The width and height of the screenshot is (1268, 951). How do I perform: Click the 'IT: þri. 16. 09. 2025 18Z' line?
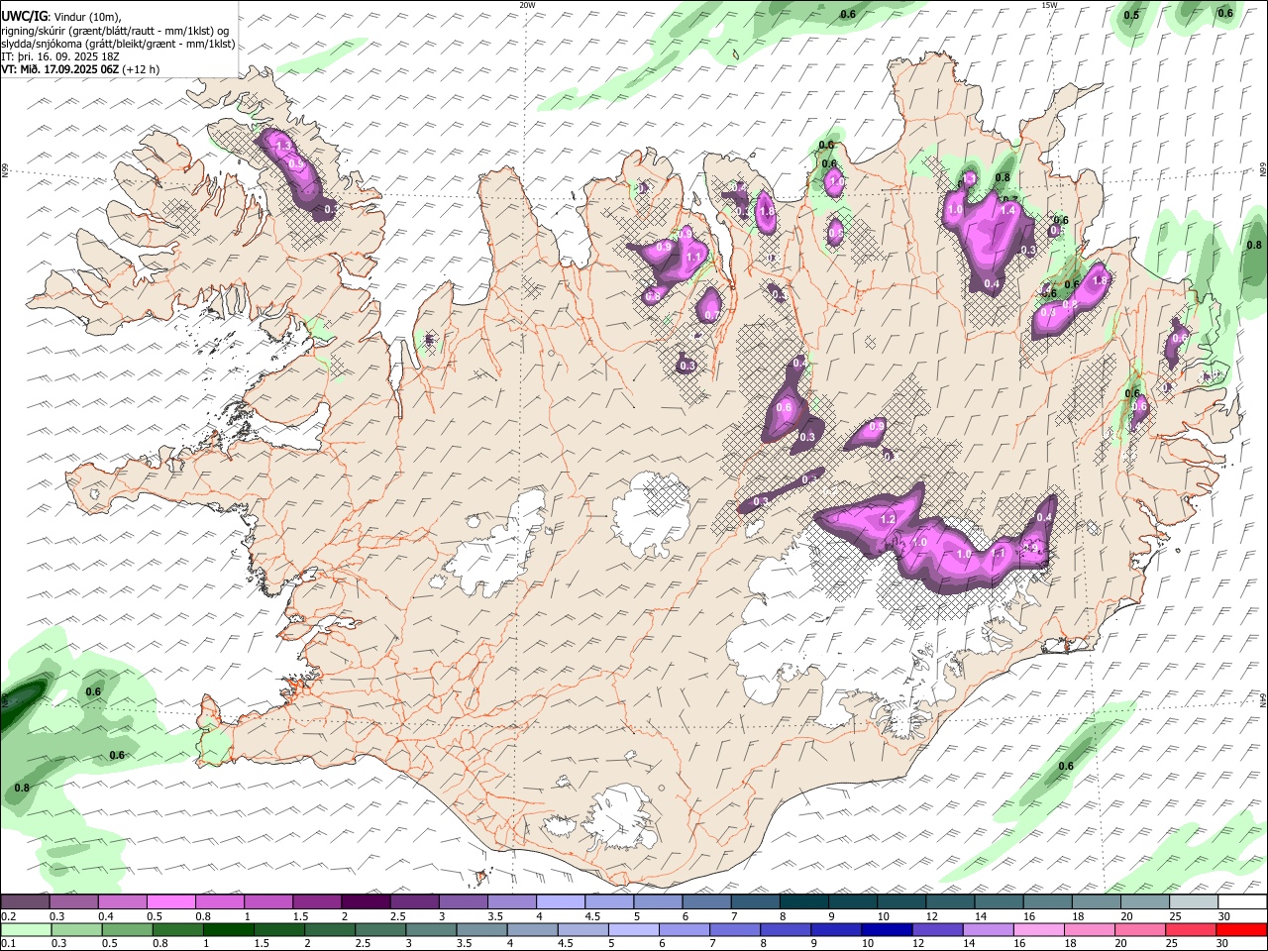(60, 56)
